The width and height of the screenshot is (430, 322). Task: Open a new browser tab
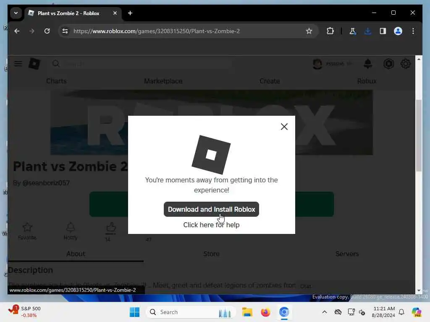point(130,13)
